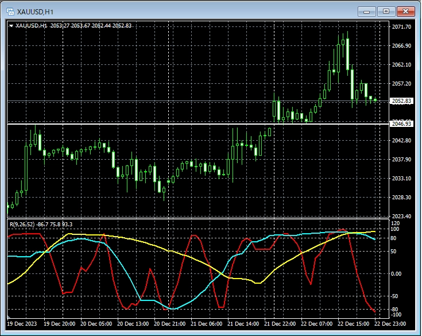Screen dimensions: 422x336
Task: Close the XAUUSD,H1 chart window
Action: point(405,11)
